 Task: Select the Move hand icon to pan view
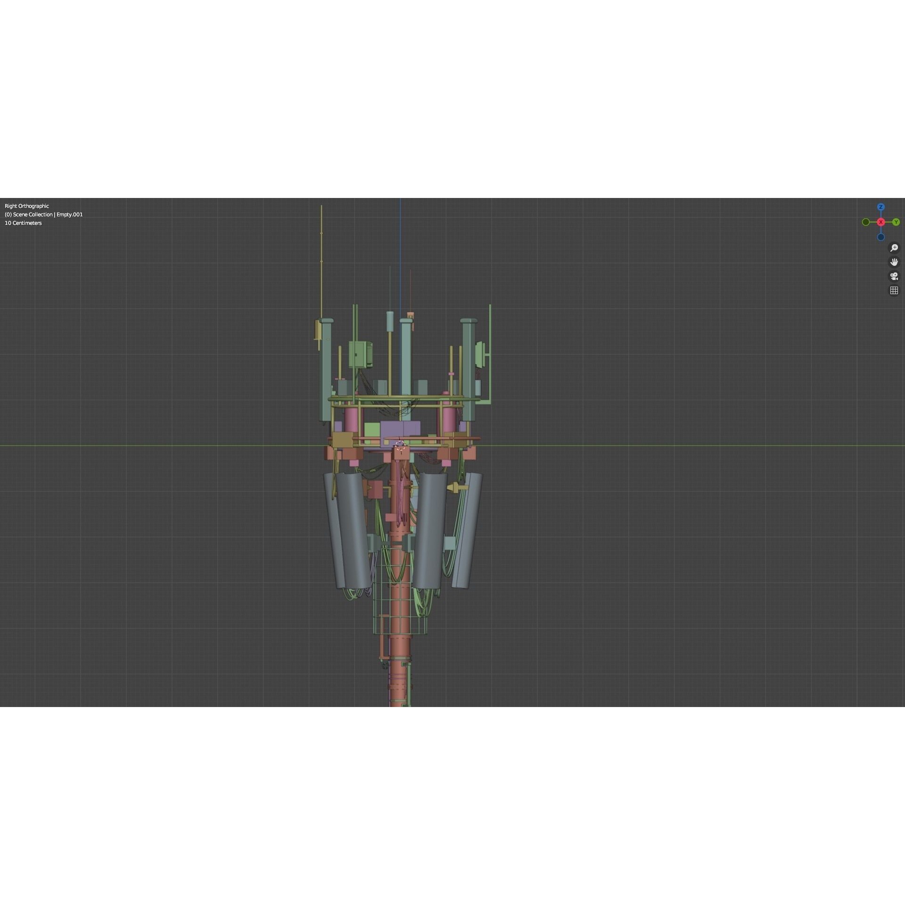(x=894, y=262)
